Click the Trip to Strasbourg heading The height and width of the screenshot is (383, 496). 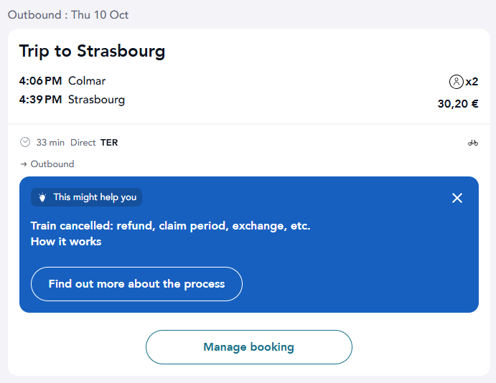click(x=92, y=52)
